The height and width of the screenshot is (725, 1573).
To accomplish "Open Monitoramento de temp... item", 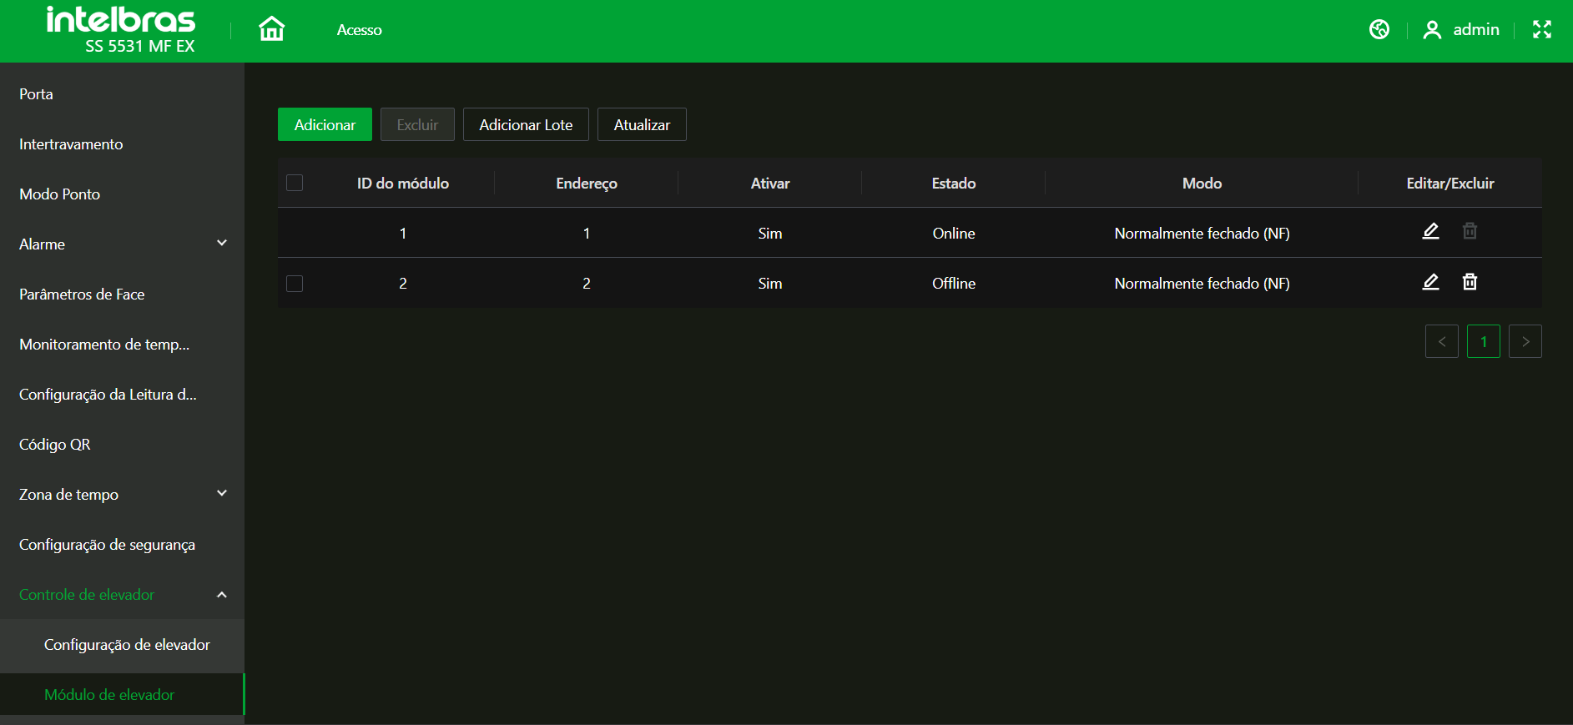I will click(122, 345).
